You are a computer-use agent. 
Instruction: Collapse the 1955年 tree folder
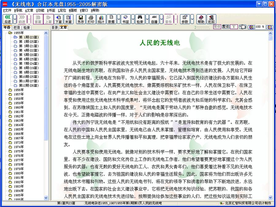point(18,33)
